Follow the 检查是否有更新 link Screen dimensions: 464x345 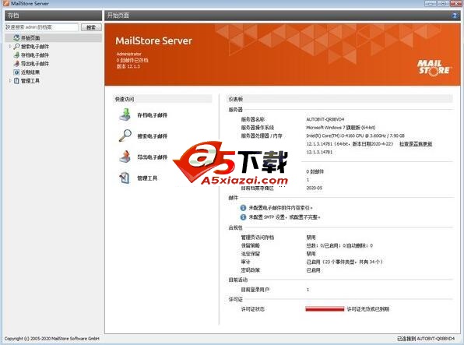[x=416, y=144]
